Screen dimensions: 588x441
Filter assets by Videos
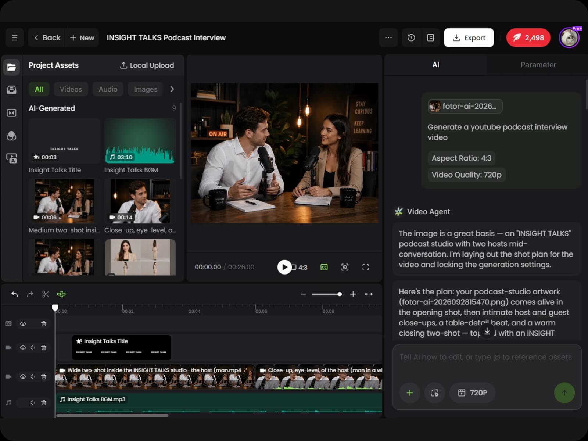pos(71,89)
